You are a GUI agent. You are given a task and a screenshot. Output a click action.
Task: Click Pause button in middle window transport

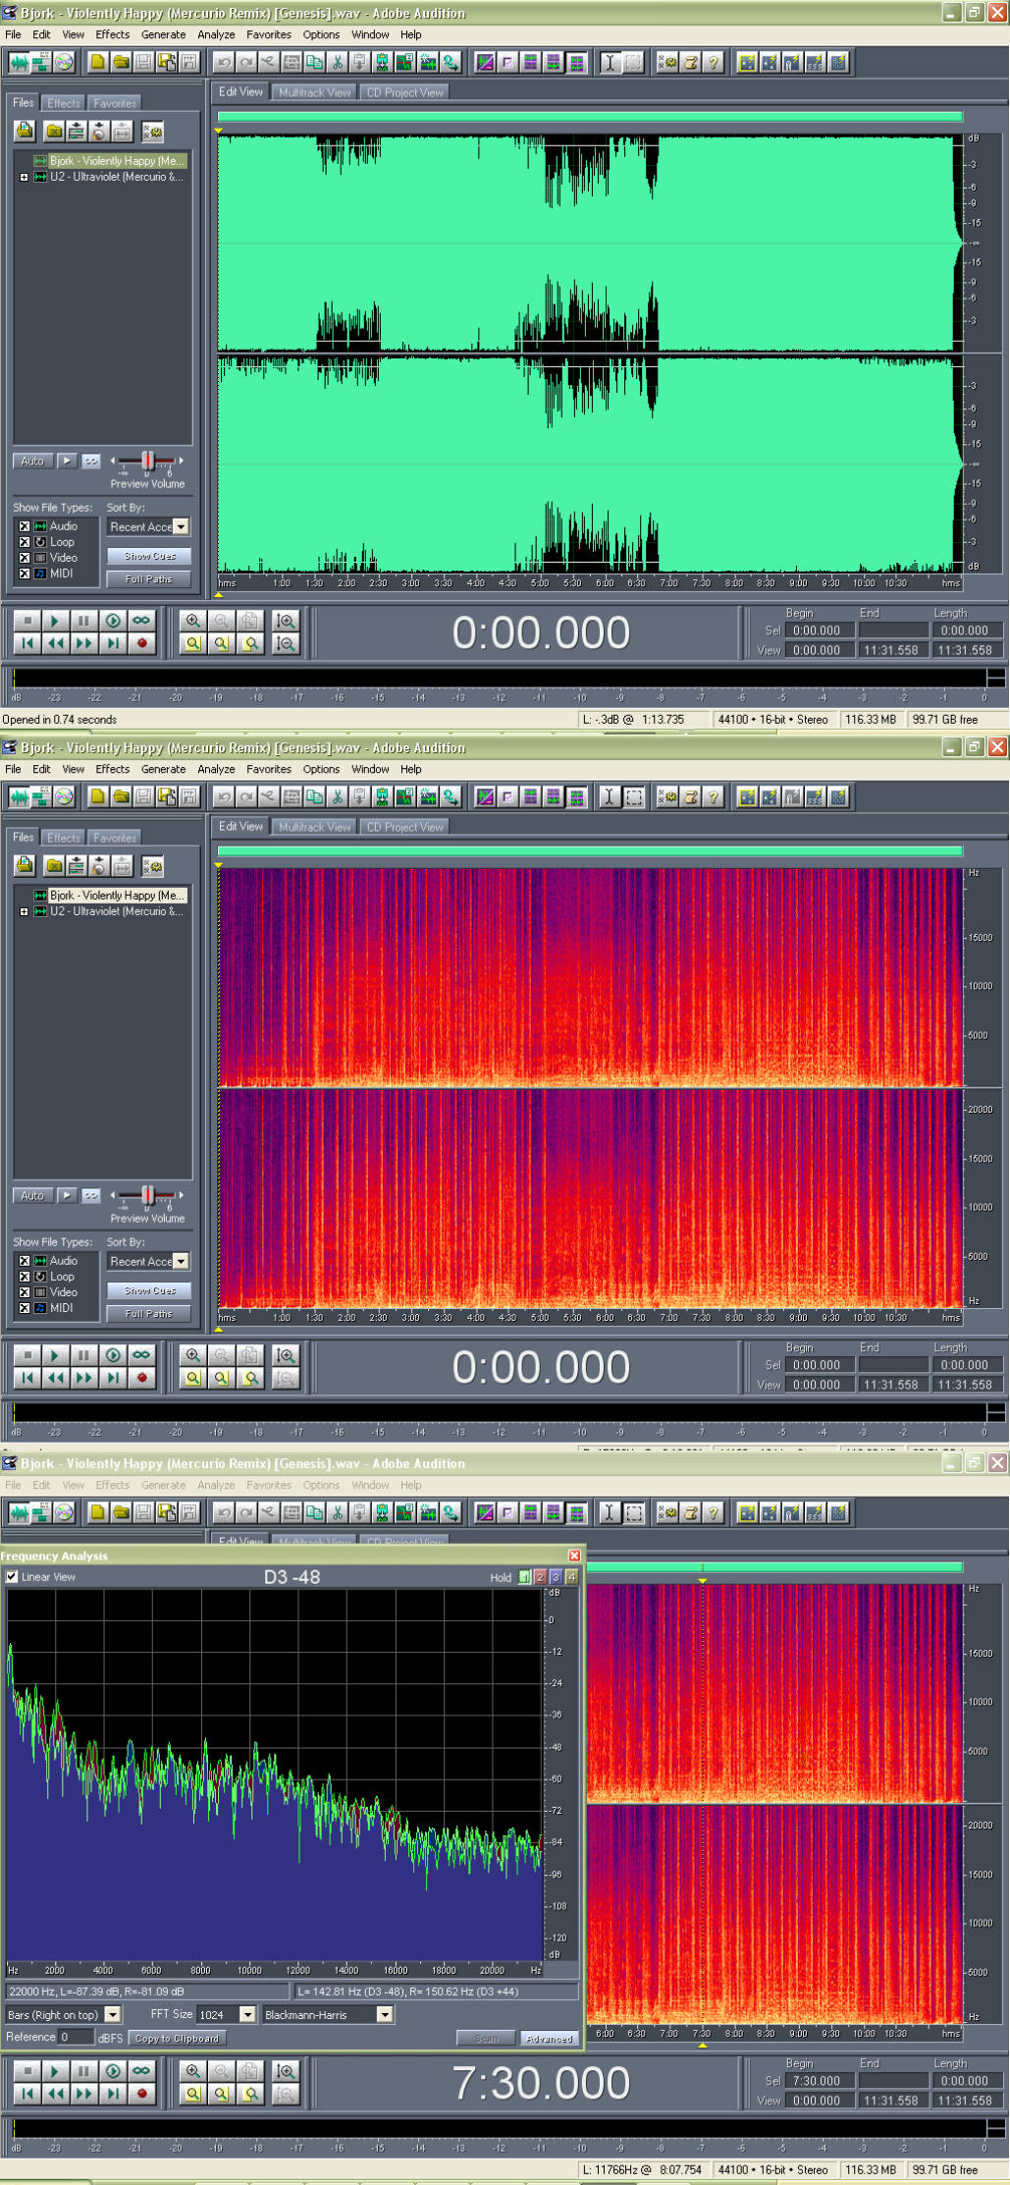pos(83,1355)
